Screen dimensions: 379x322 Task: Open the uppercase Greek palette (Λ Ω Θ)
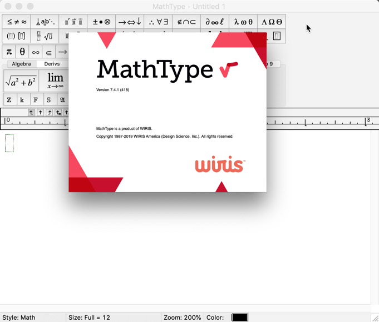coord(272,22)
